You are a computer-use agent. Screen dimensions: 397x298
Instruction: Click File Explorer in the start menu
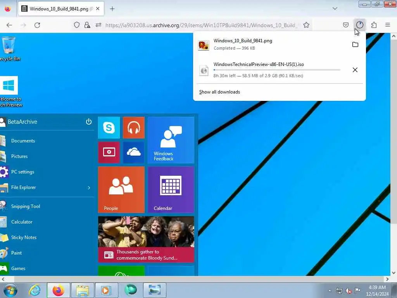24,187
